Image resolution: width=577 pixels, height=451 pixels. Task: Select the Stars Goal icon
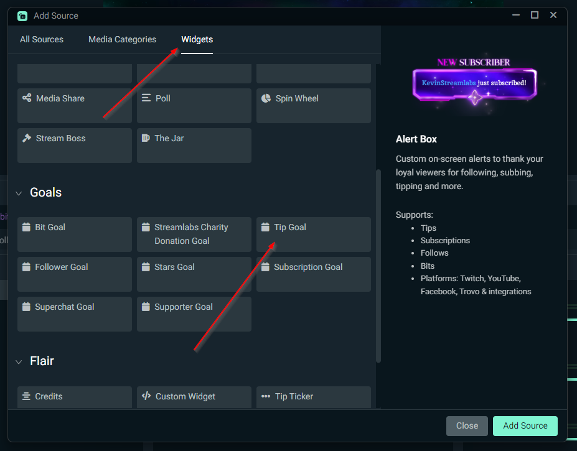144,266
